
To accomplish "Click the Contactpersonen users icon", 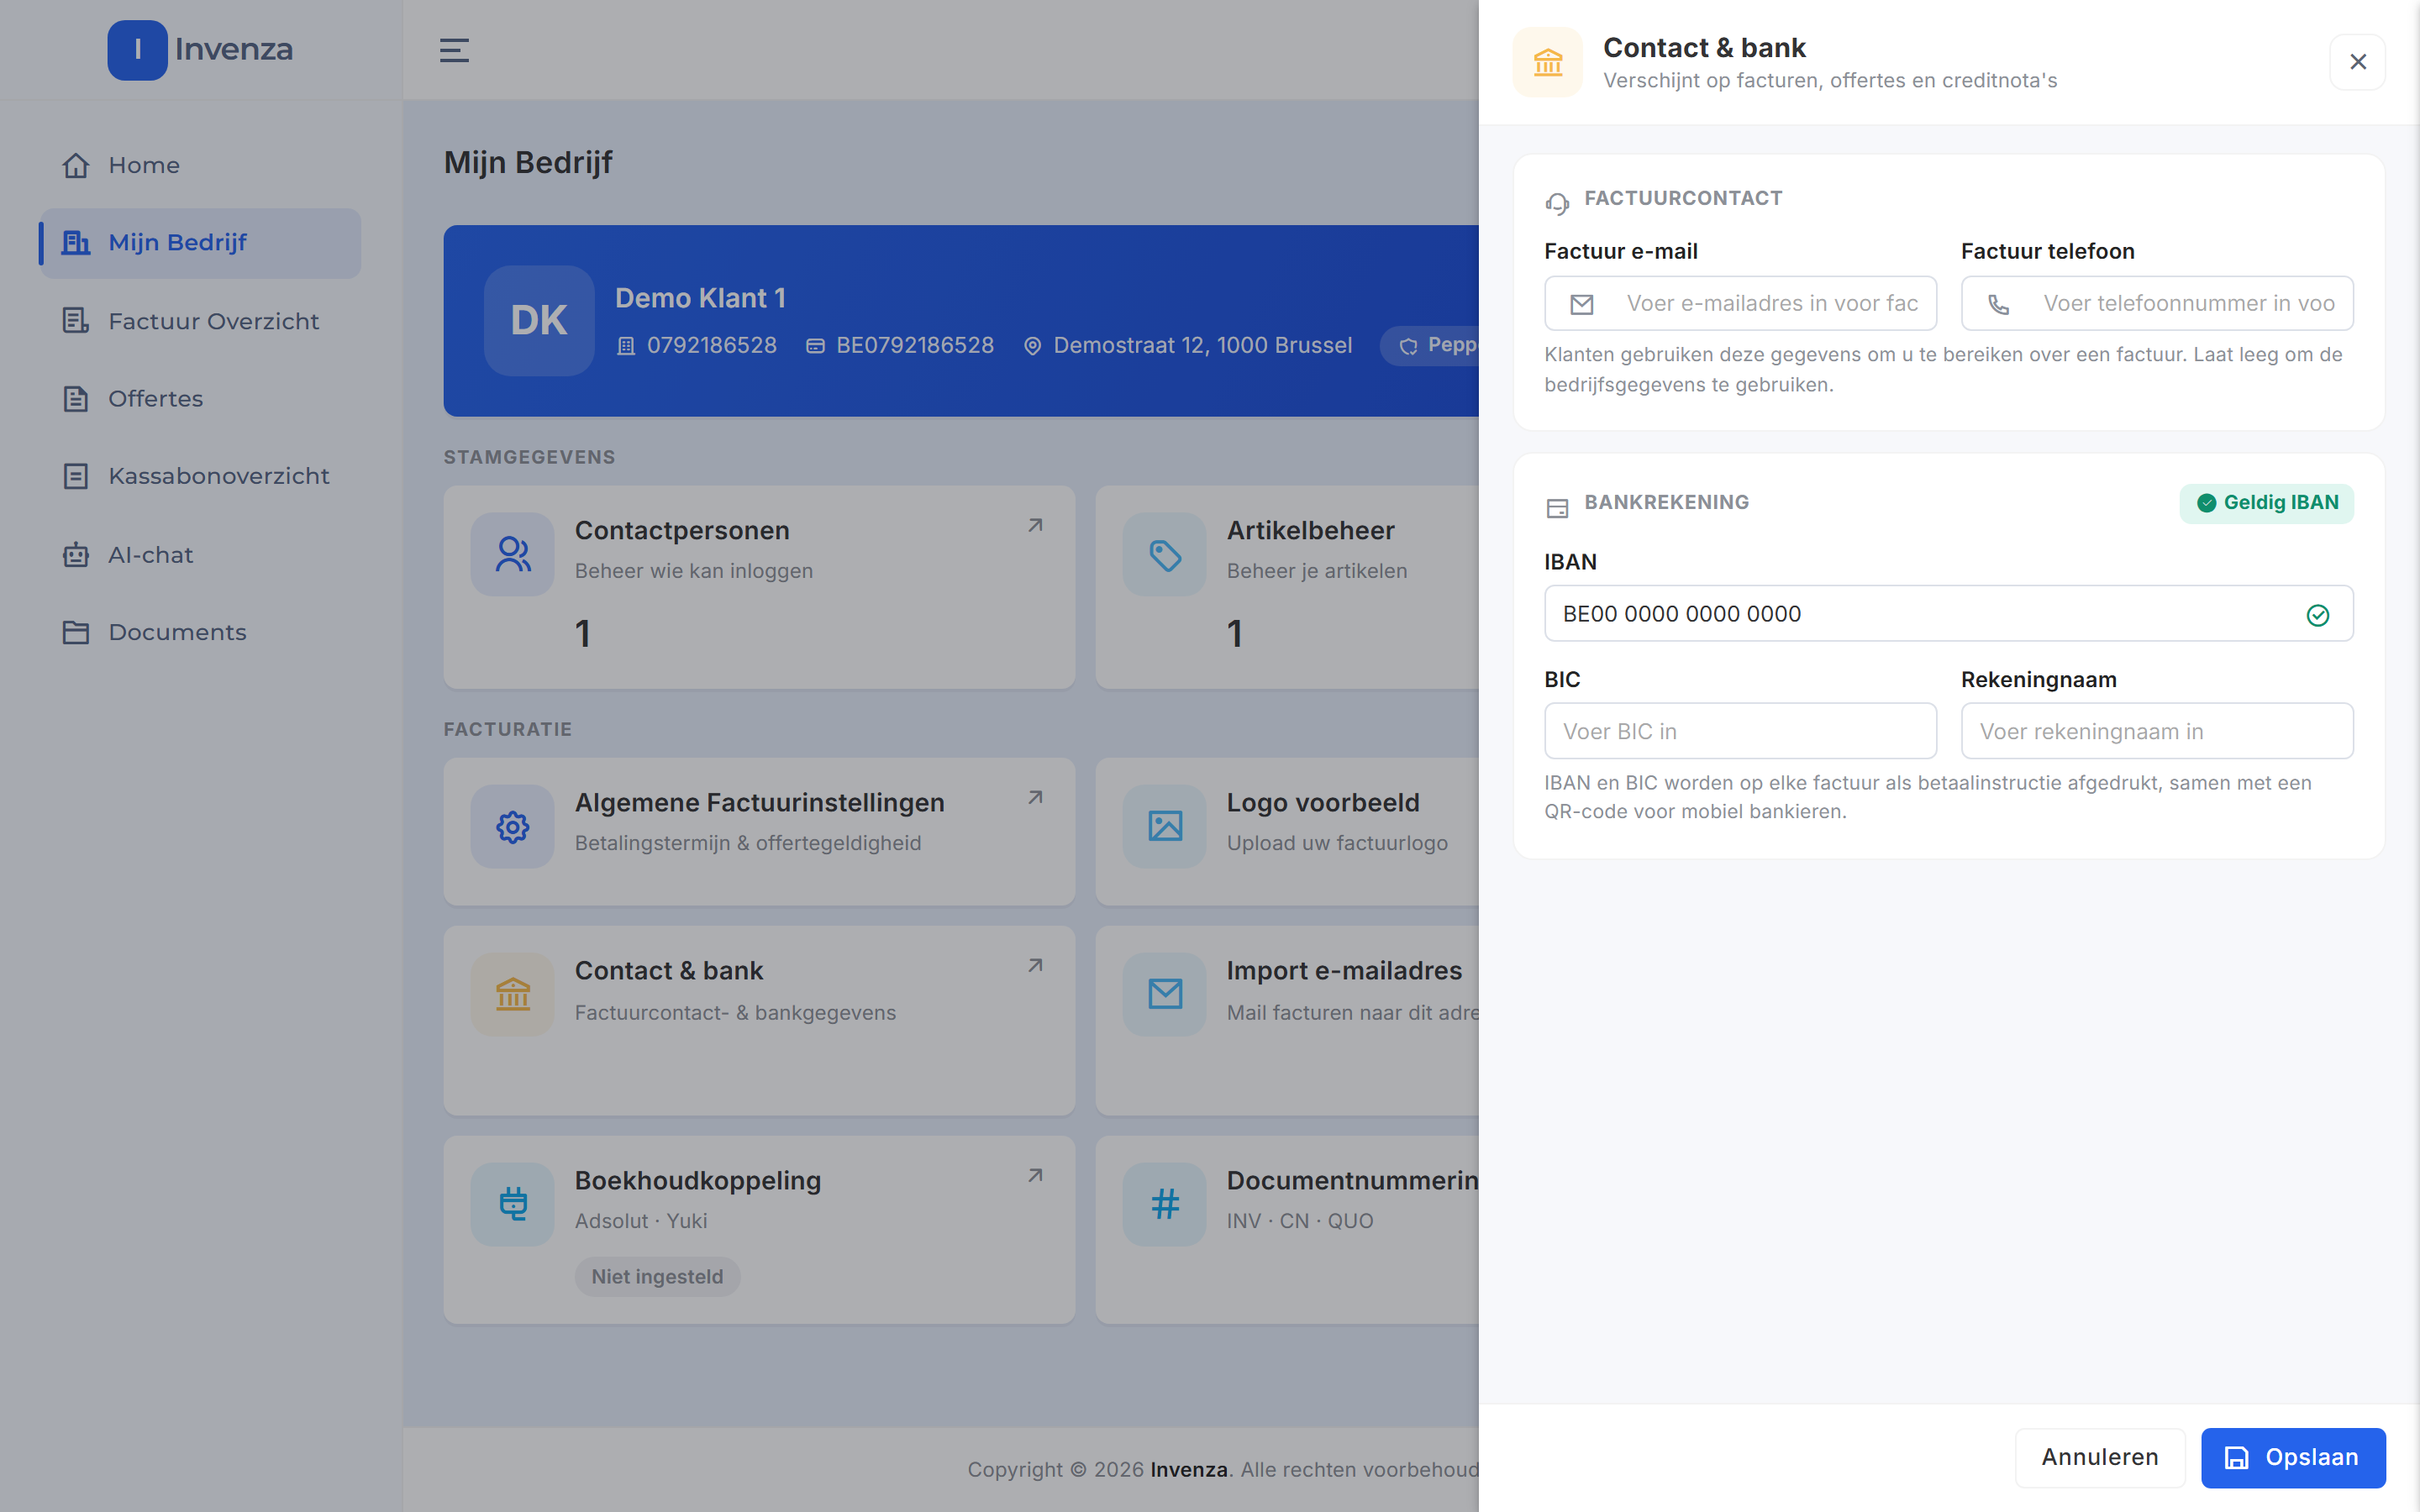I will (513, 554).
